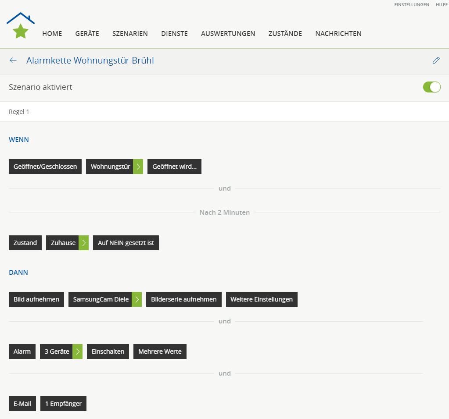Viewport: 449px width, 419px height.
Task: Click the home star logo icon
Action: coord(20,26)
